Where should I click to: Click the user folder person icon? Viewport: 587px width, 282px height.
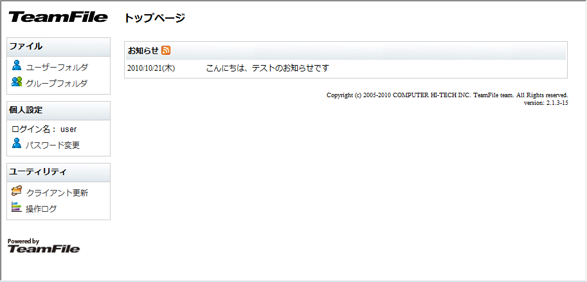(17, 65)
